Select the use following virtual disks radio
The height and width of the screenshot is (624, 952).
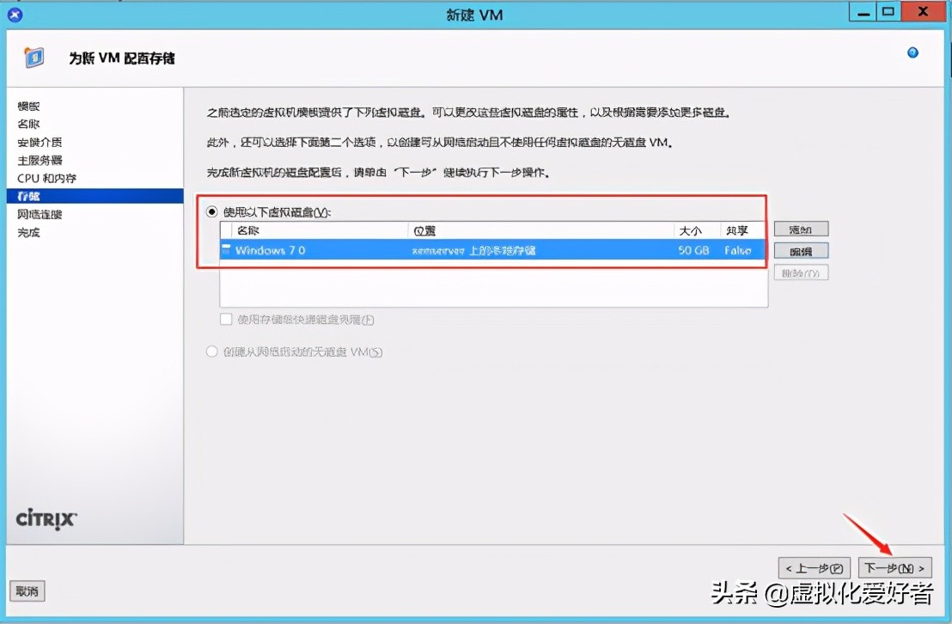tap(211, 212)
